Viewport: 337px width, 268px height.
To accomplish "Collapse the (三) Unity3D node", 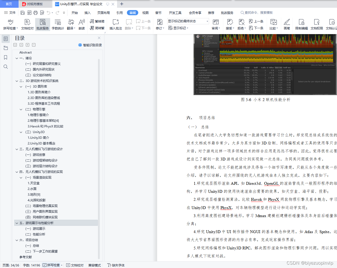I will click(x=21, y=132).
